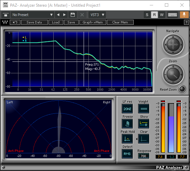Viewport: 190px width, 171px height.
Task: Close the PAZ Analyzer window
Action: click(x=182, y=5)
